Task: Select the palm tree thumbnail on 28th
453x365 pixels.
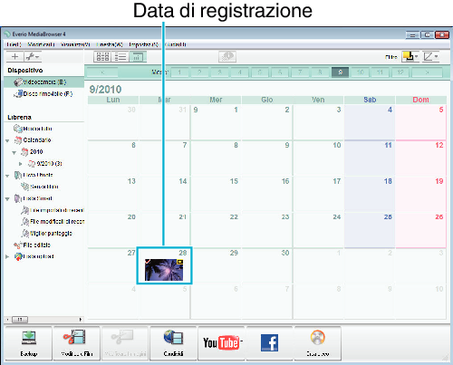Action: click(164, 270)
